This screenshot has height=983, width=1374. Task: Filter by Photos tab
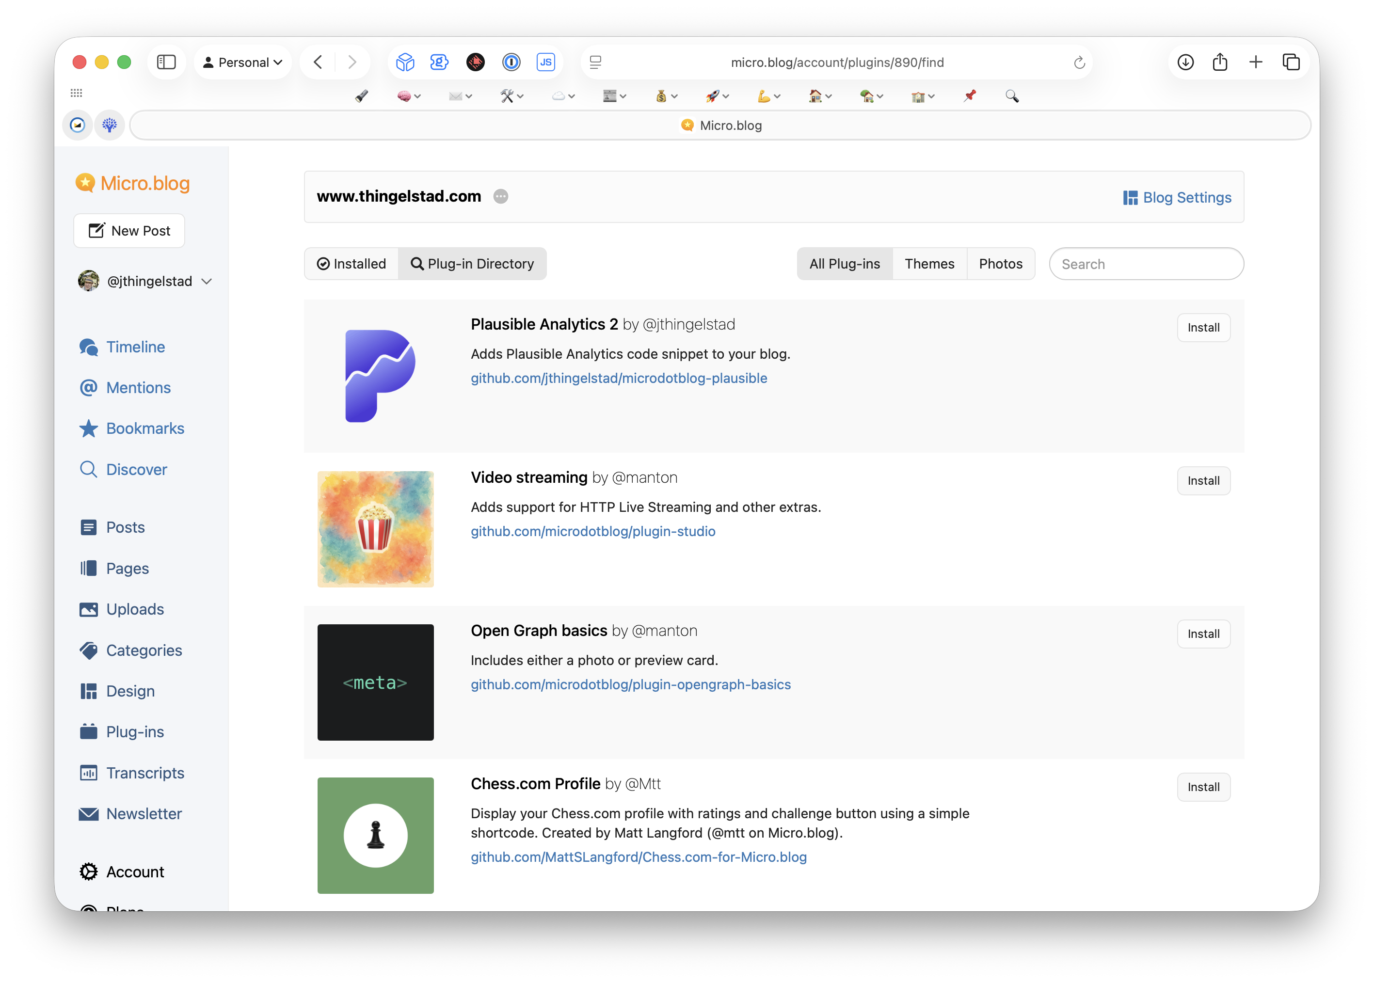[x=1001, y=264]
